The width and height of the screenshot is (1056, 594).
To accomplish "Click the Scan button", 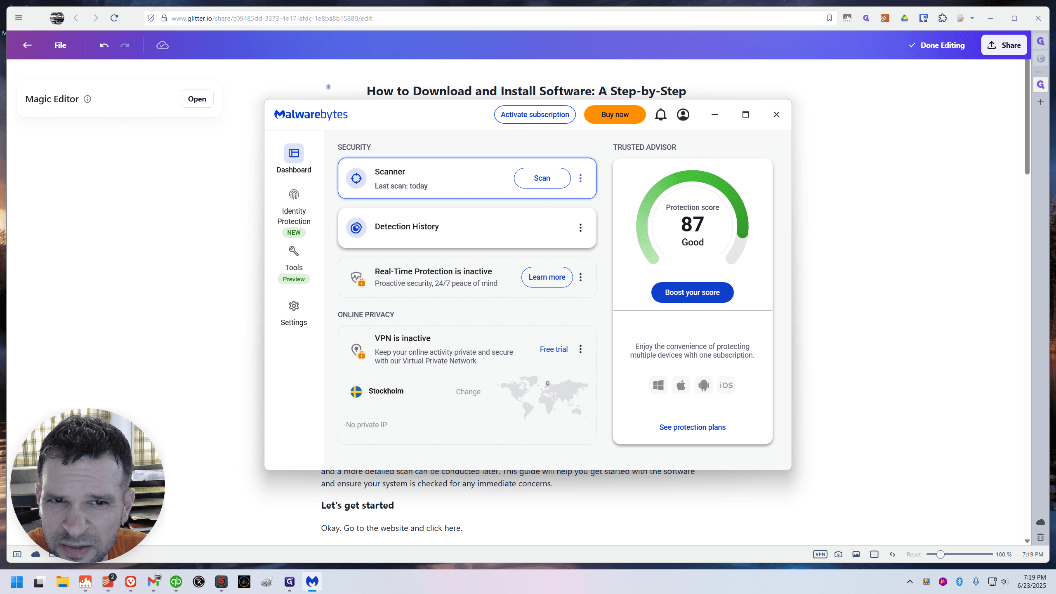I will point(542,178).
